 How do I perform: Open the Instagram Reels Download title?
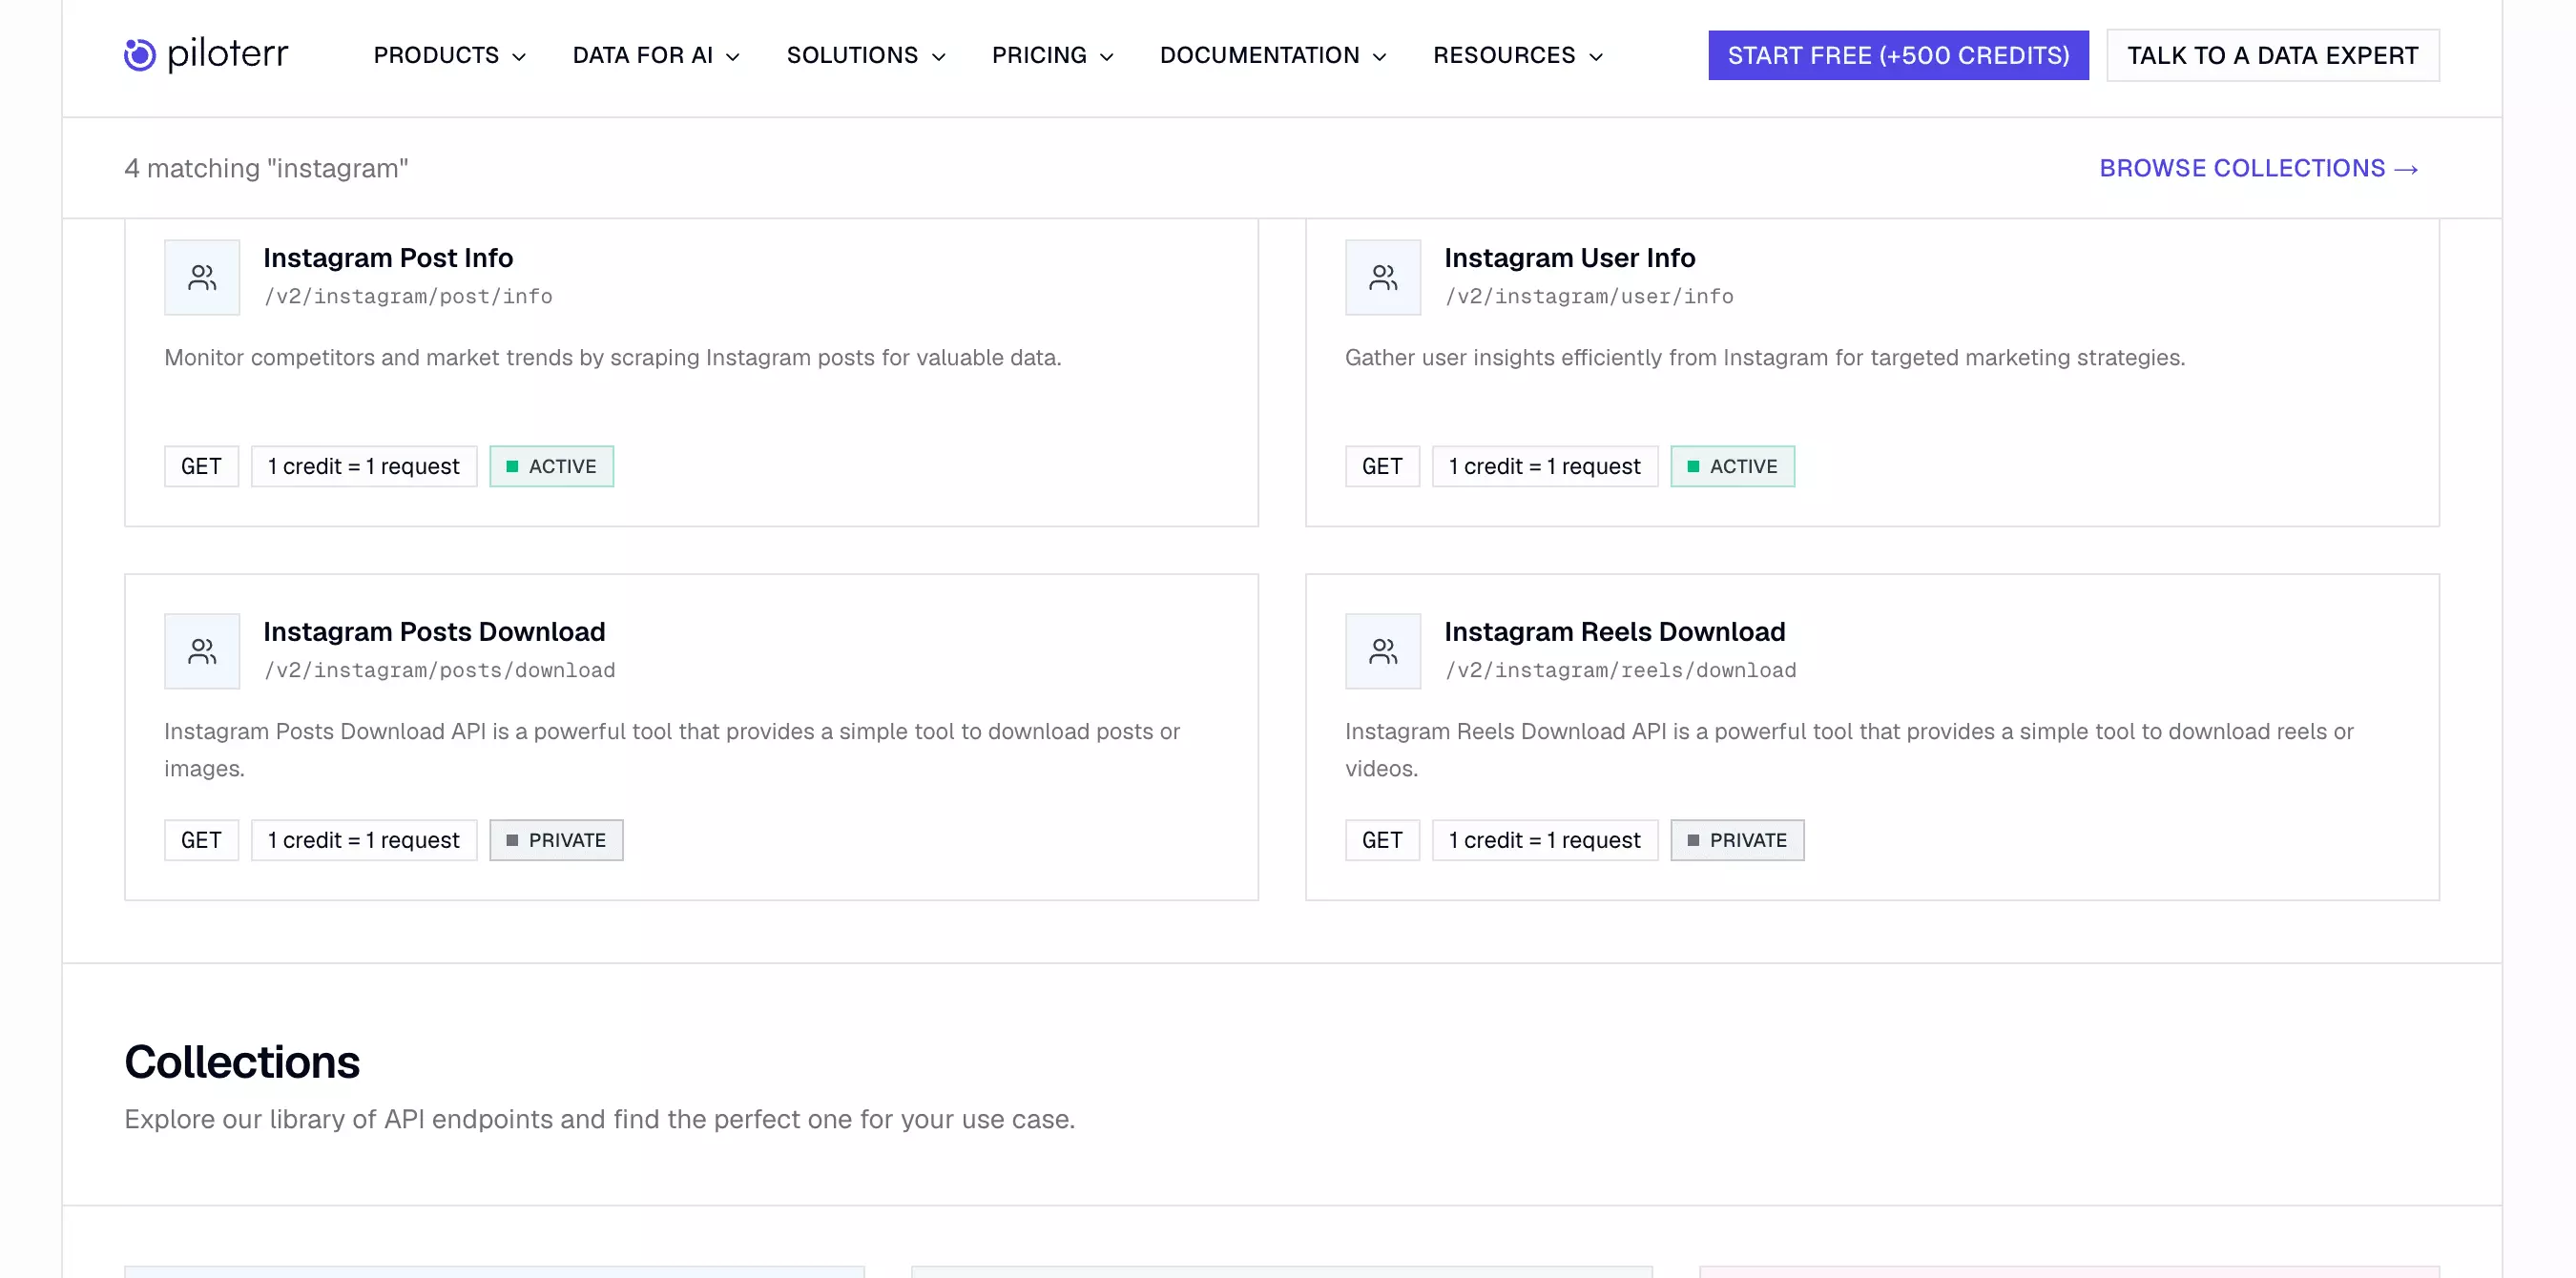click(1614, 632)
